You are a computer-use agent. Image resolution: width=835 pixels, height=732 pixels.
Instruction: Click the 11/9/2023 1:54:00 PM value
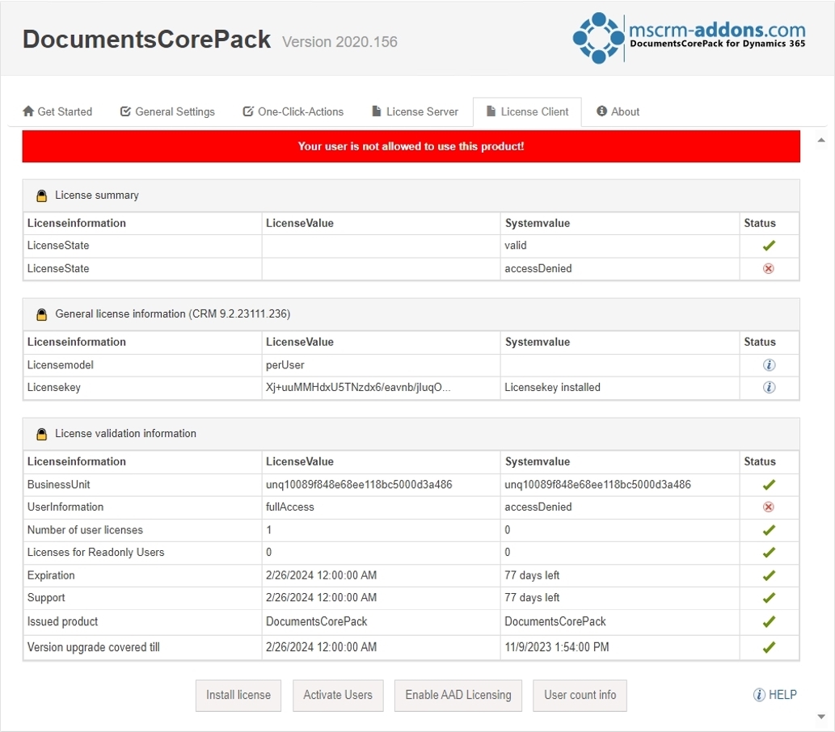556,647
